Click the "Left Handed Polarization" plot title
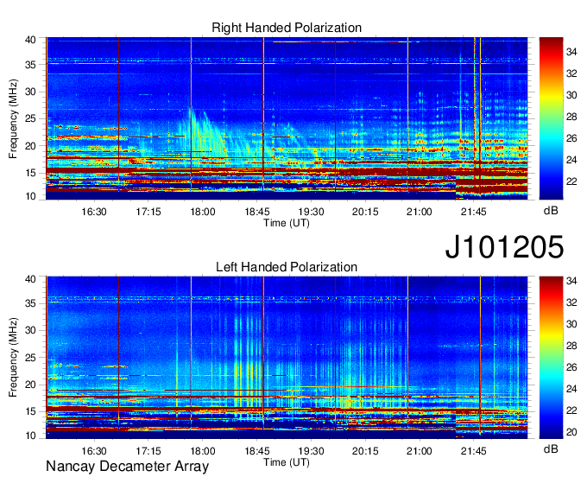 click(287, 267)
